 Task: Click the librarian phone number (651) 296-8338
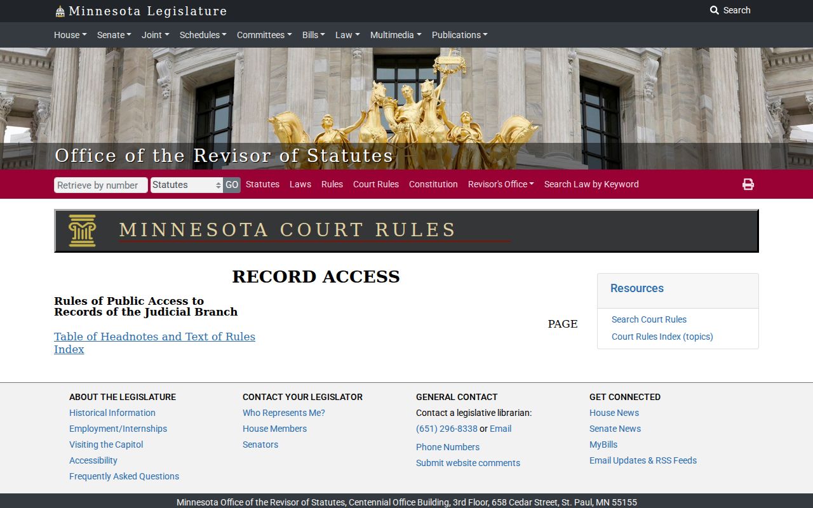[447, 429]
